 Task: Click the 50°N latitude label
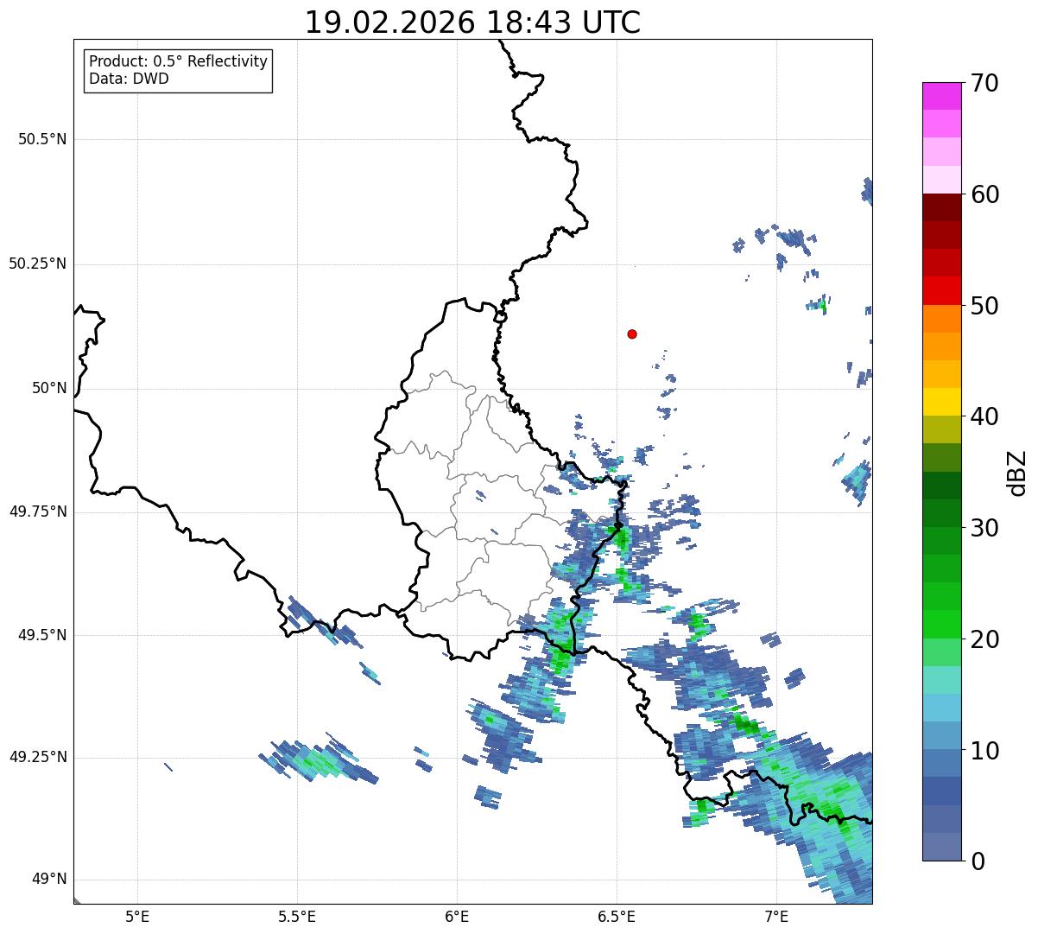pyautogui.click(x=49, y=388)
